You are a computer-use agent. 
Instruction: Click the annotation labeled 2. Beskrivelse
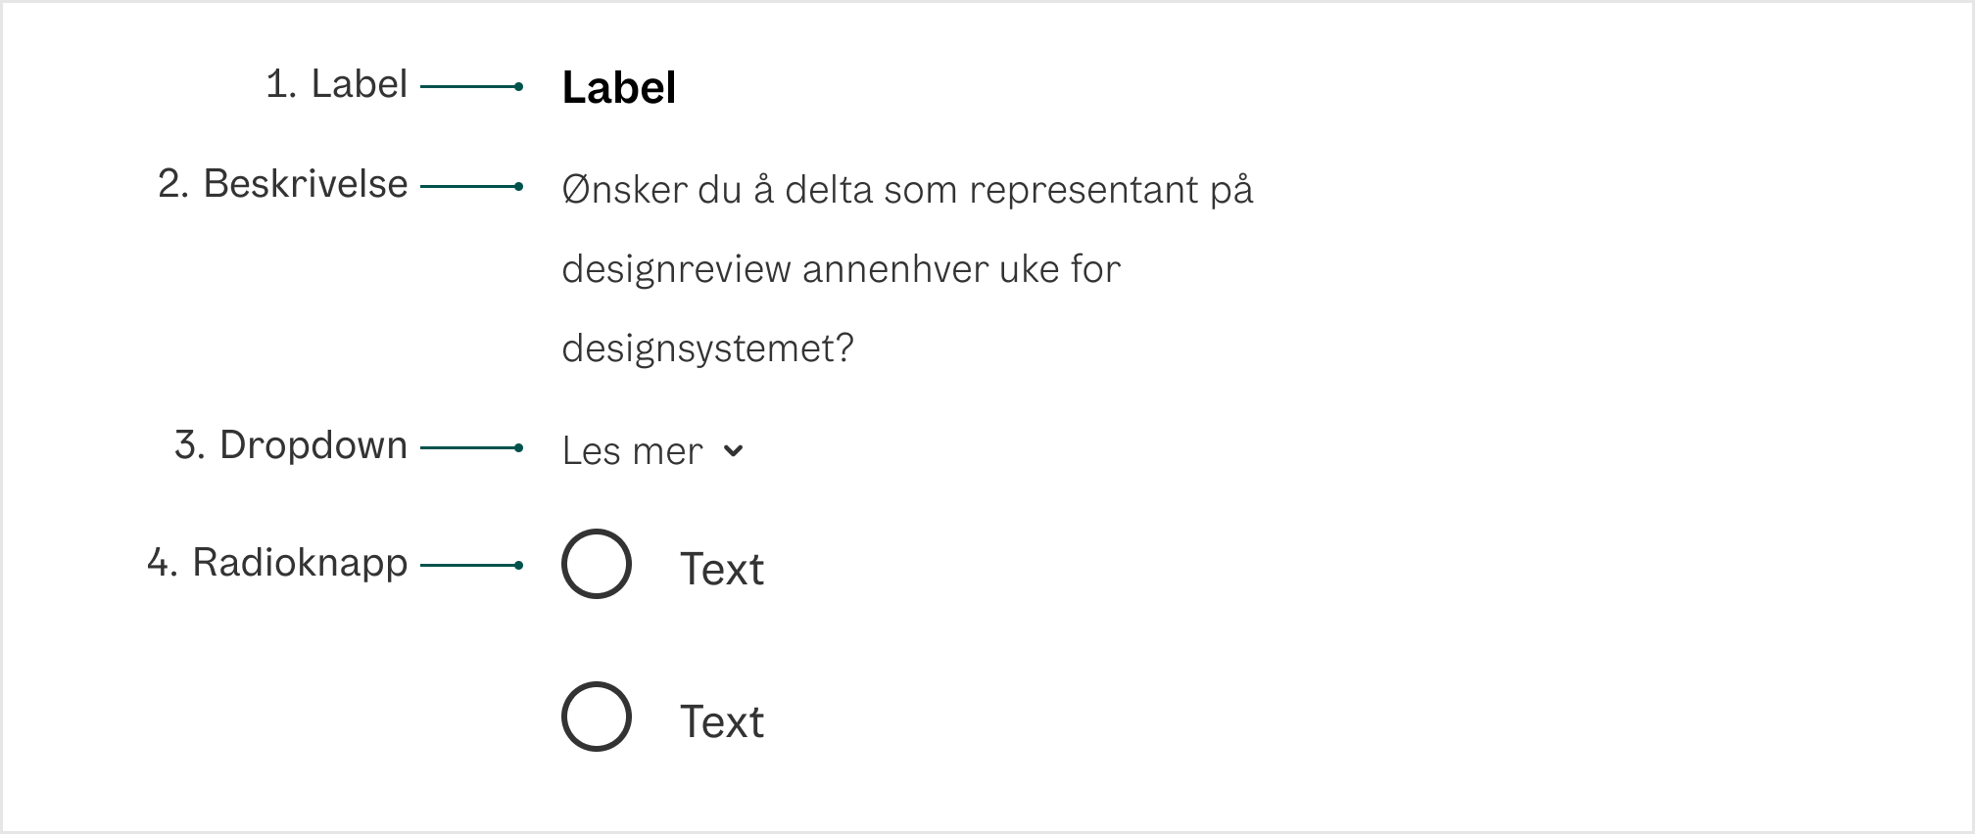coord(283,184)
